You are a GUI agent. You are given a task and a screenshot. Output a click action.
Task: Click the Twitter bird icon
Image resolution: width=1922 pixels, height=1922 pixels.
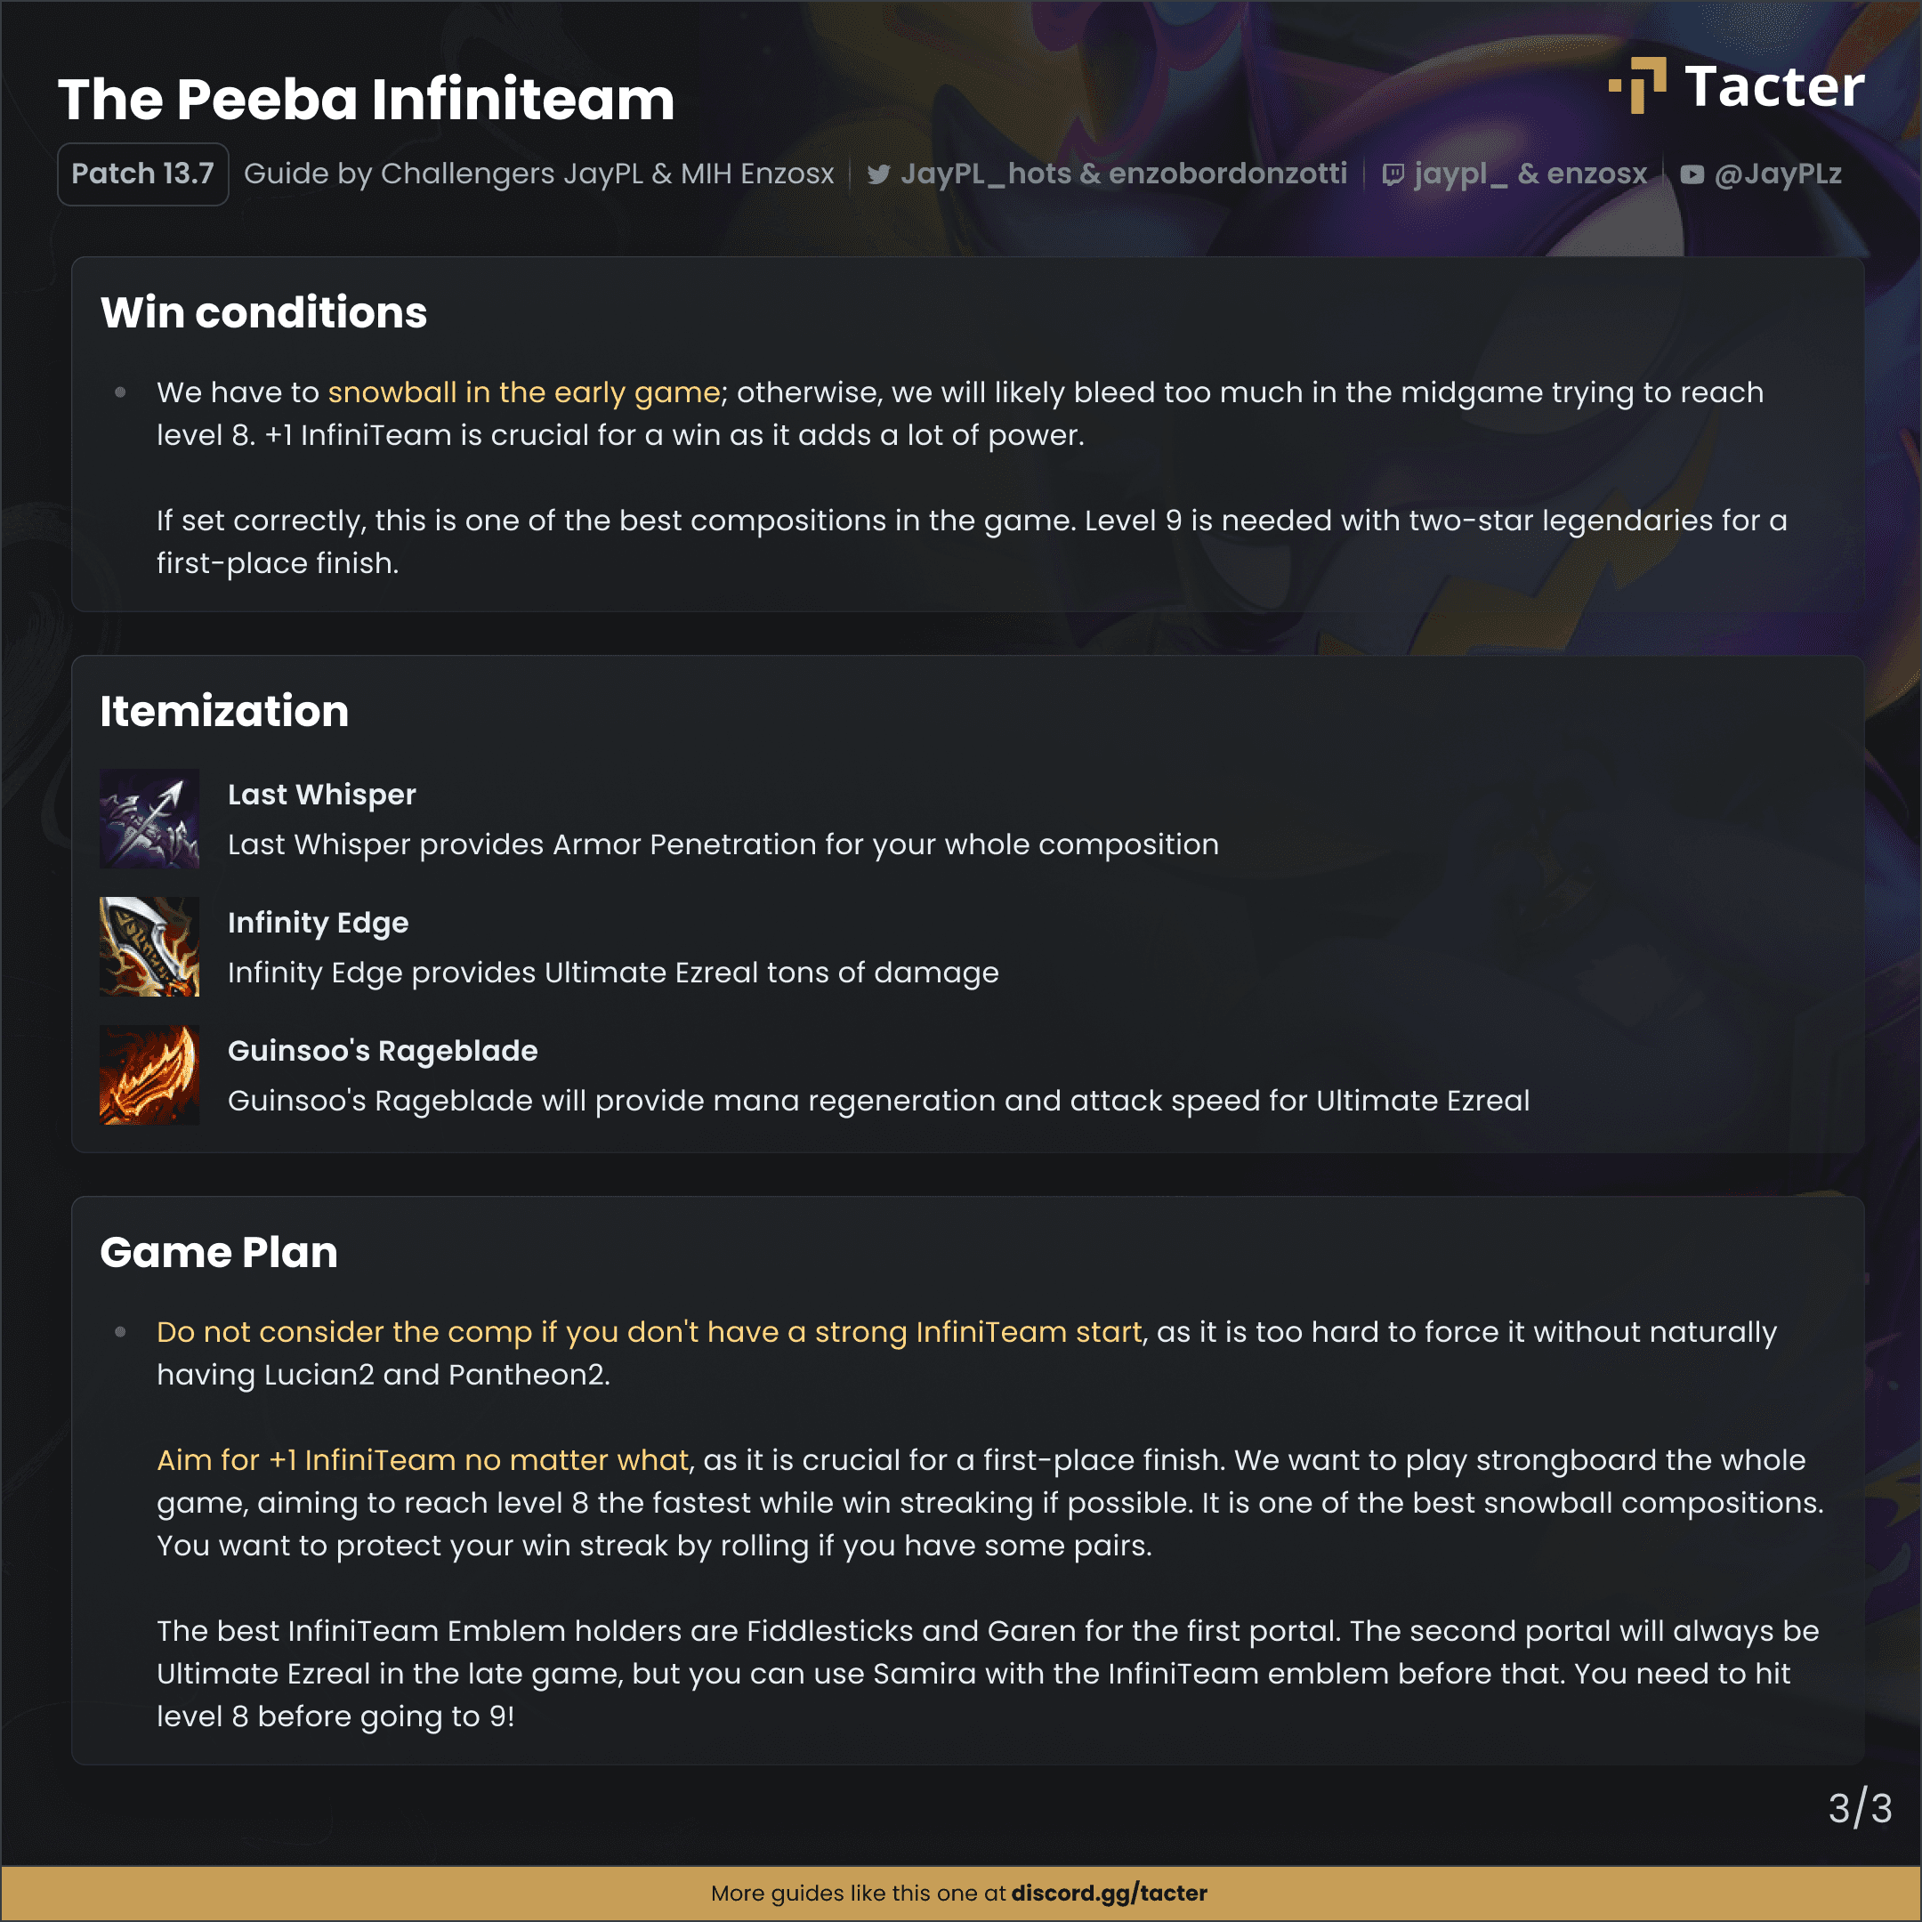click(x=878, y=175)
